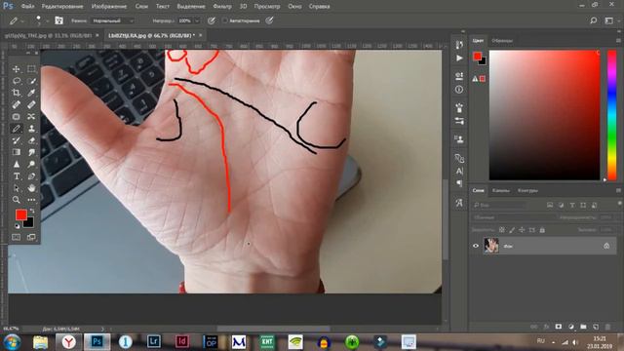Select the Path Selection arrow tool
This screenshot has height=351, width=624.
tap(17, 188)
